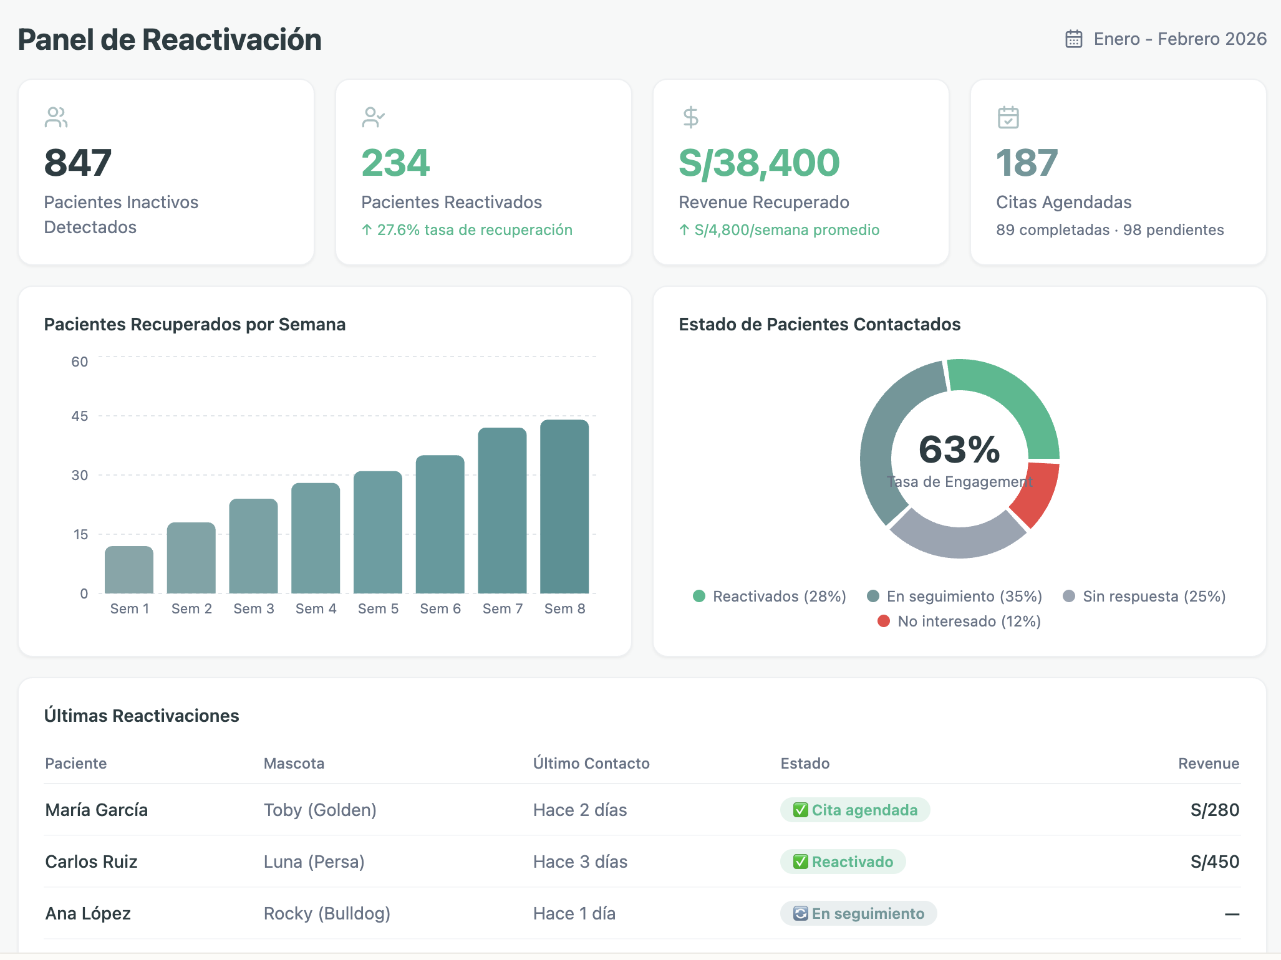1281x960 pixels.
Task: Click the Último Contacto column header
Action: [591, 764]
